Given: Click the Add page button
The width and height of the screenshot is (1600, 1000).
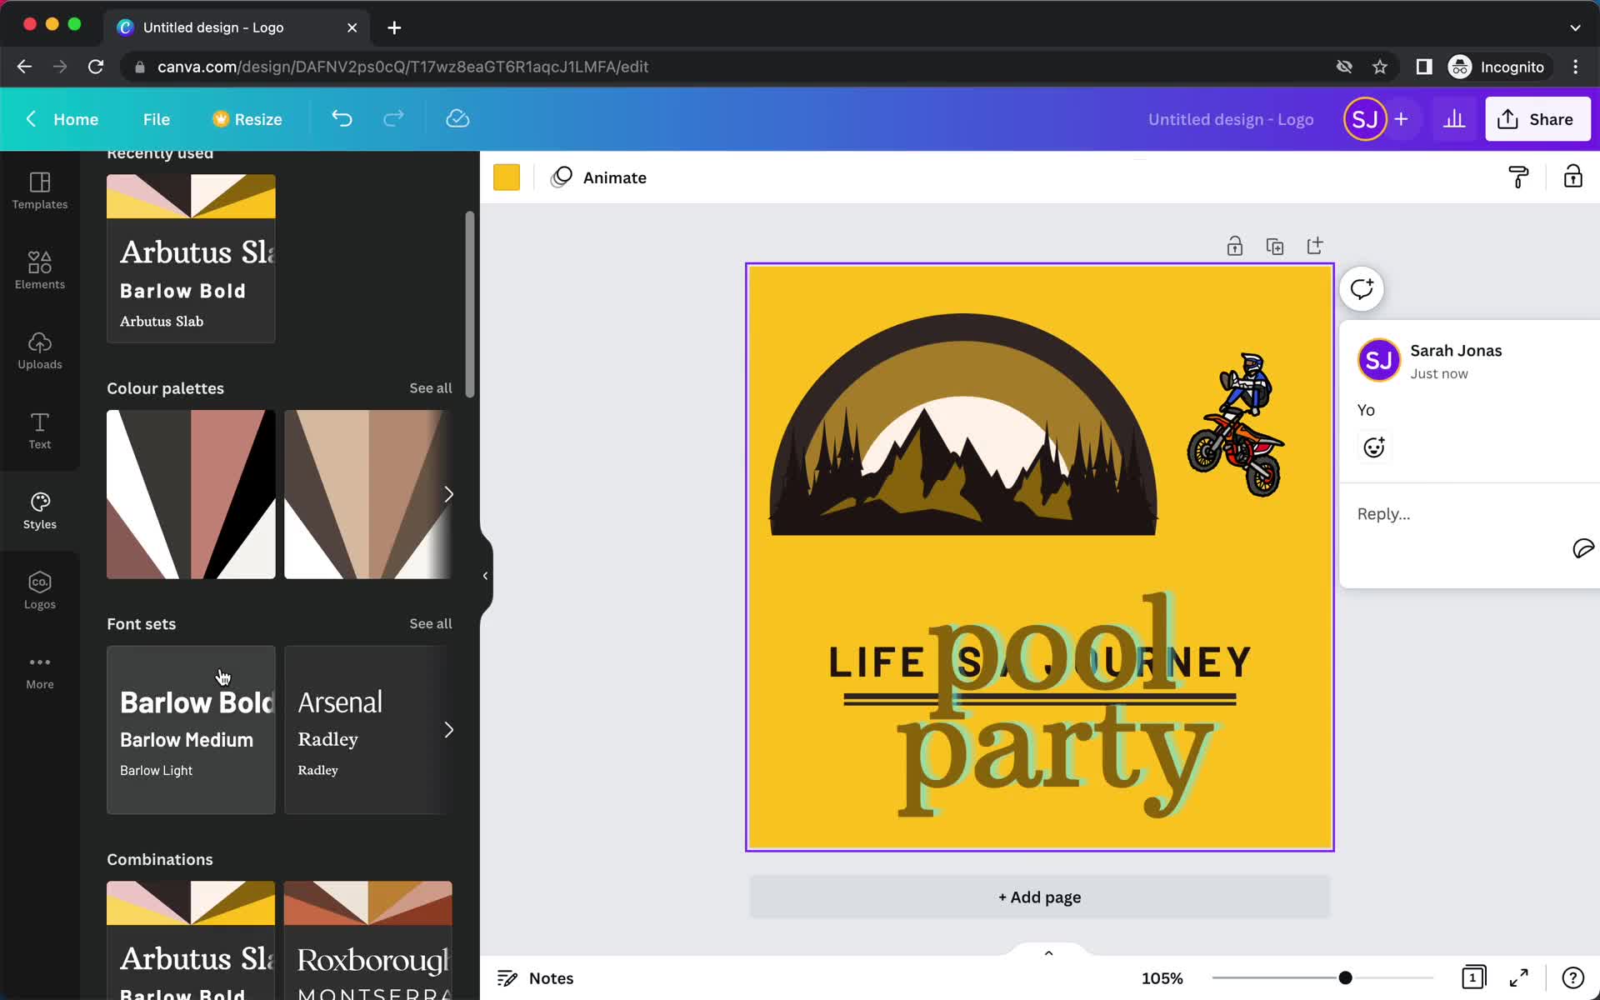Looking at the screenshot, I should click(1037, 897).
